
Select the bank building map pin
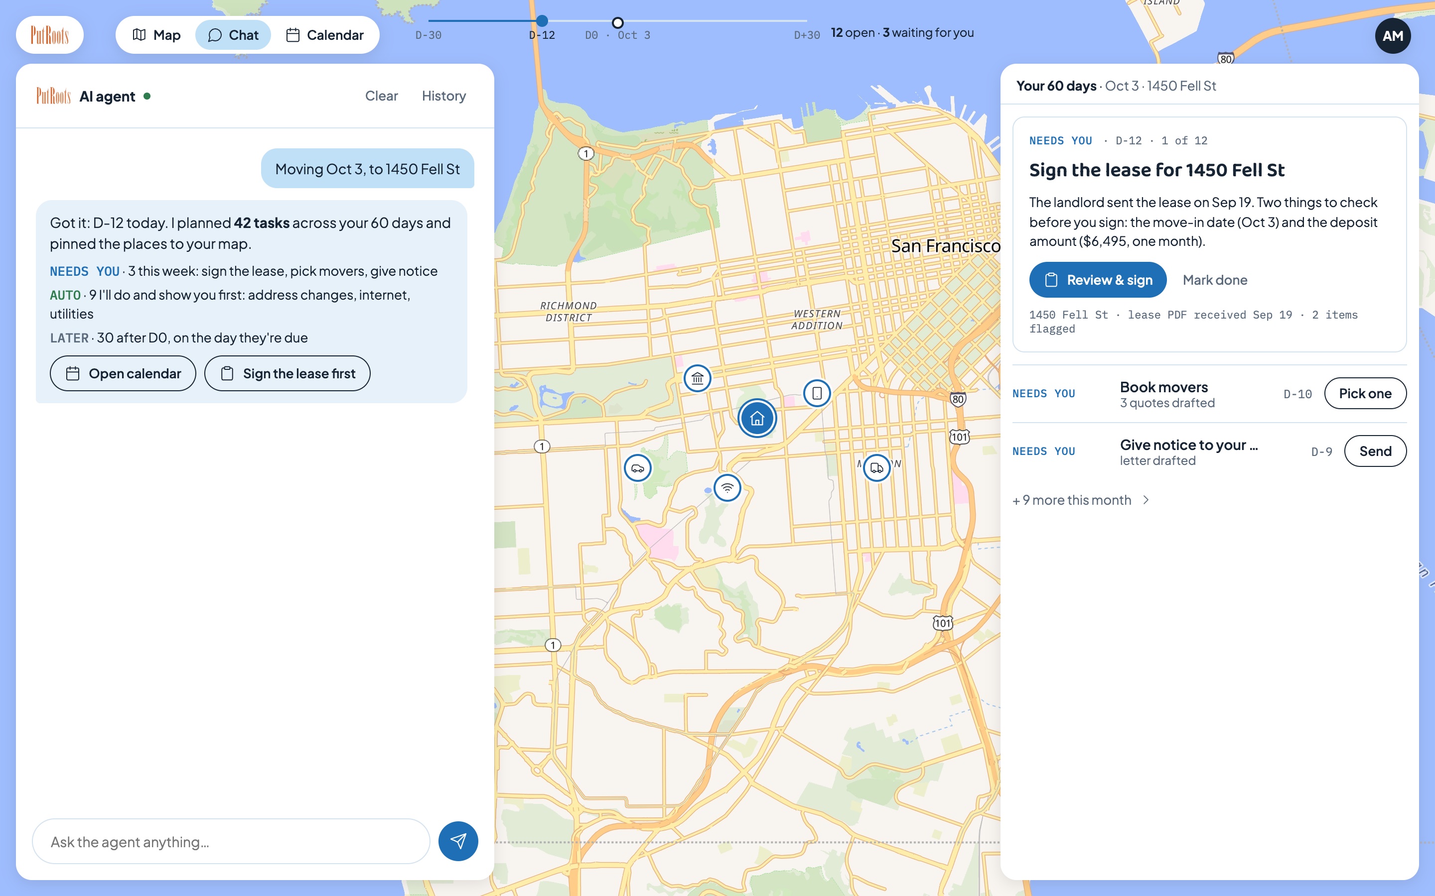(698, 378)
